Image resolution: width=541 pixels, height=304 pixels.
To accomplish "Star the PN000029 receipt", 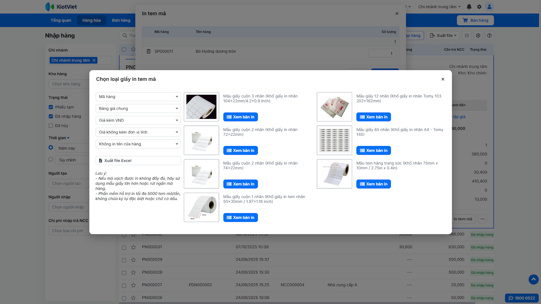I will coord(133,260).
